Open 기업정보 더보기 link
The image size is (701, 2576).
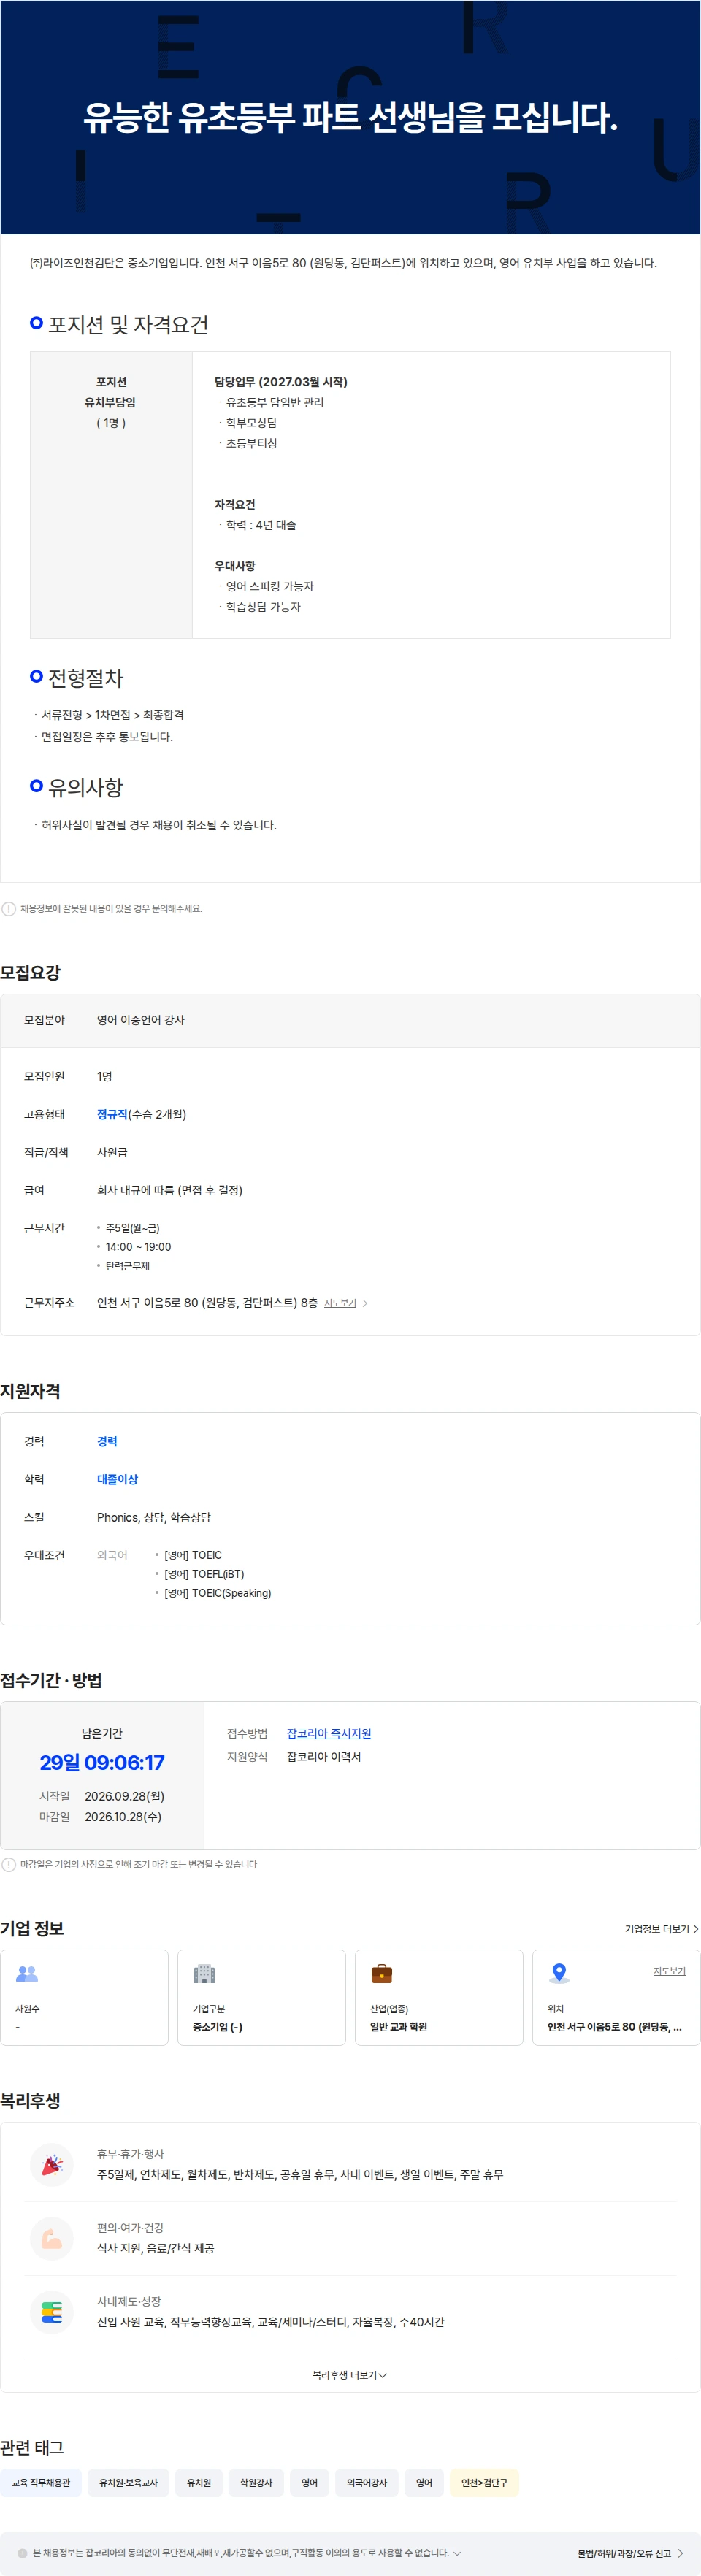click(x=661, y=1929)
